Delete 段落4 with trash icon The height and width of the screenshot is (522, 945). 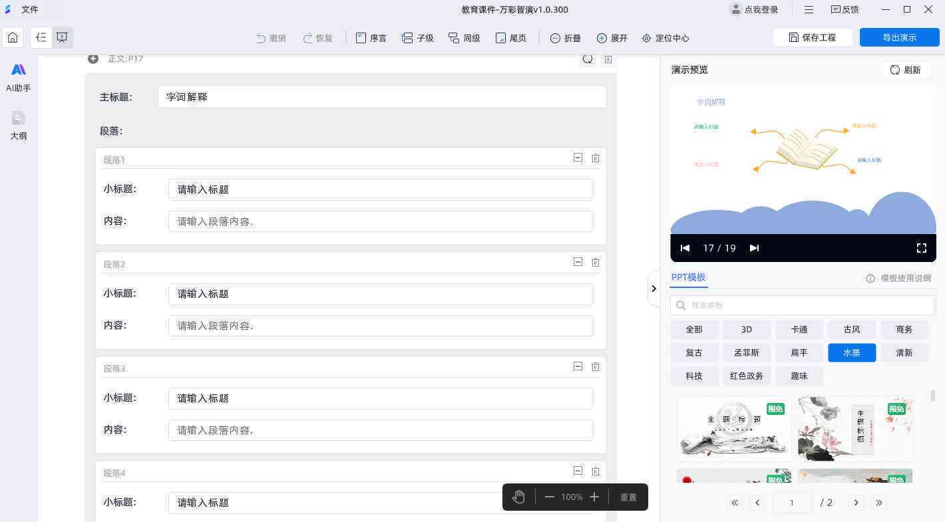tap(596, 471)
